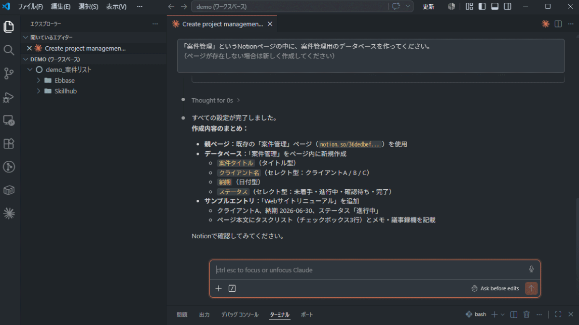Viewport: 579px width, 325px height.
Task: Close the Create project management tab
Action: pos(270,24)
